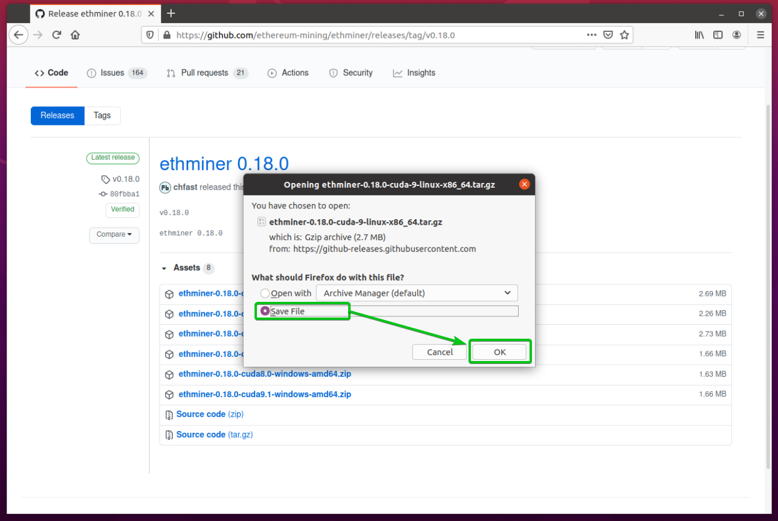Screen dimensions: 778x521
Task: Click the v0.18.0 tag icon label
Action: 120,179
